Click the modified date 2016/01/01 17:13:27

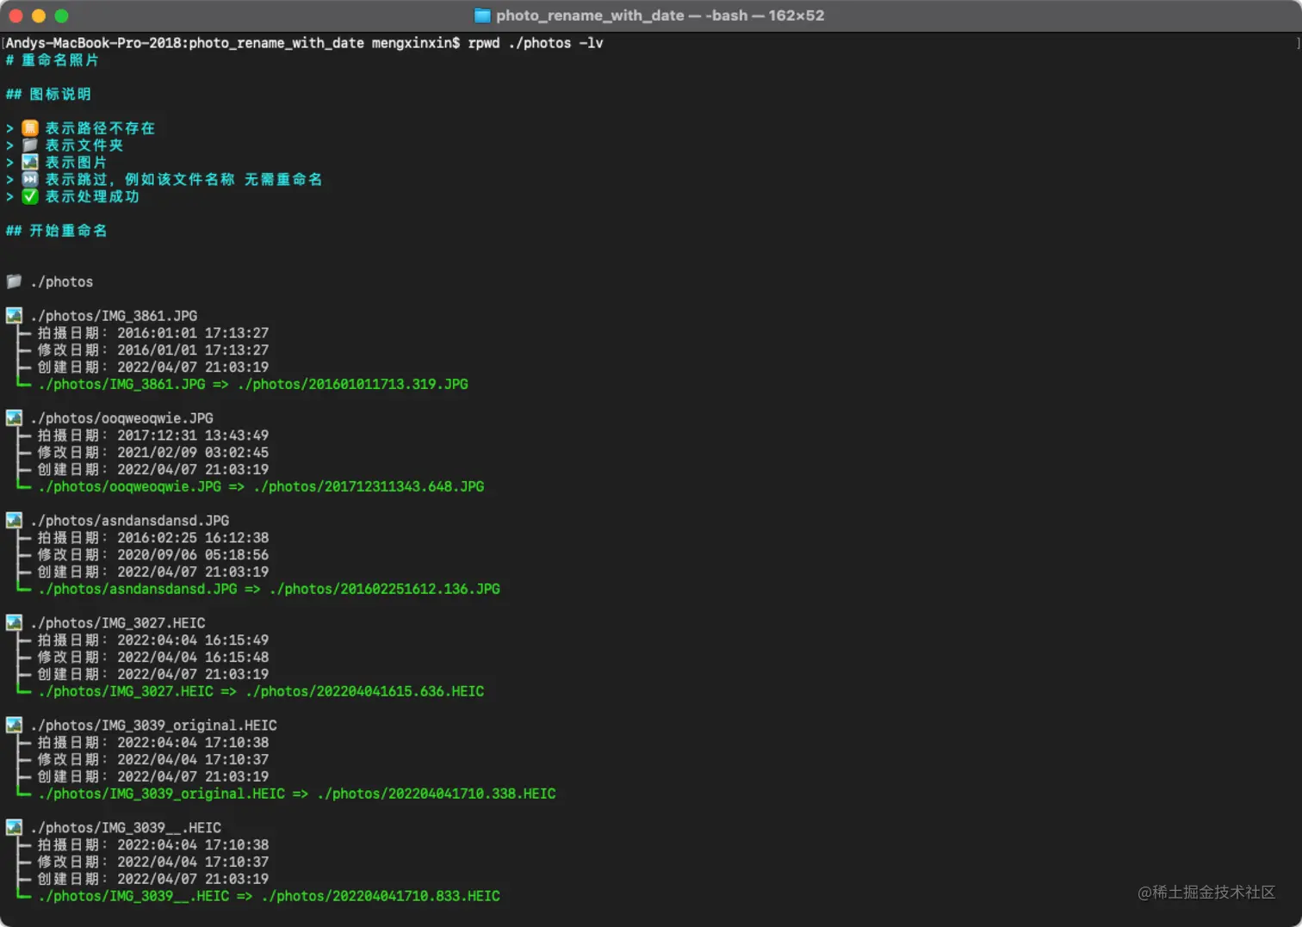coord(193,350)
